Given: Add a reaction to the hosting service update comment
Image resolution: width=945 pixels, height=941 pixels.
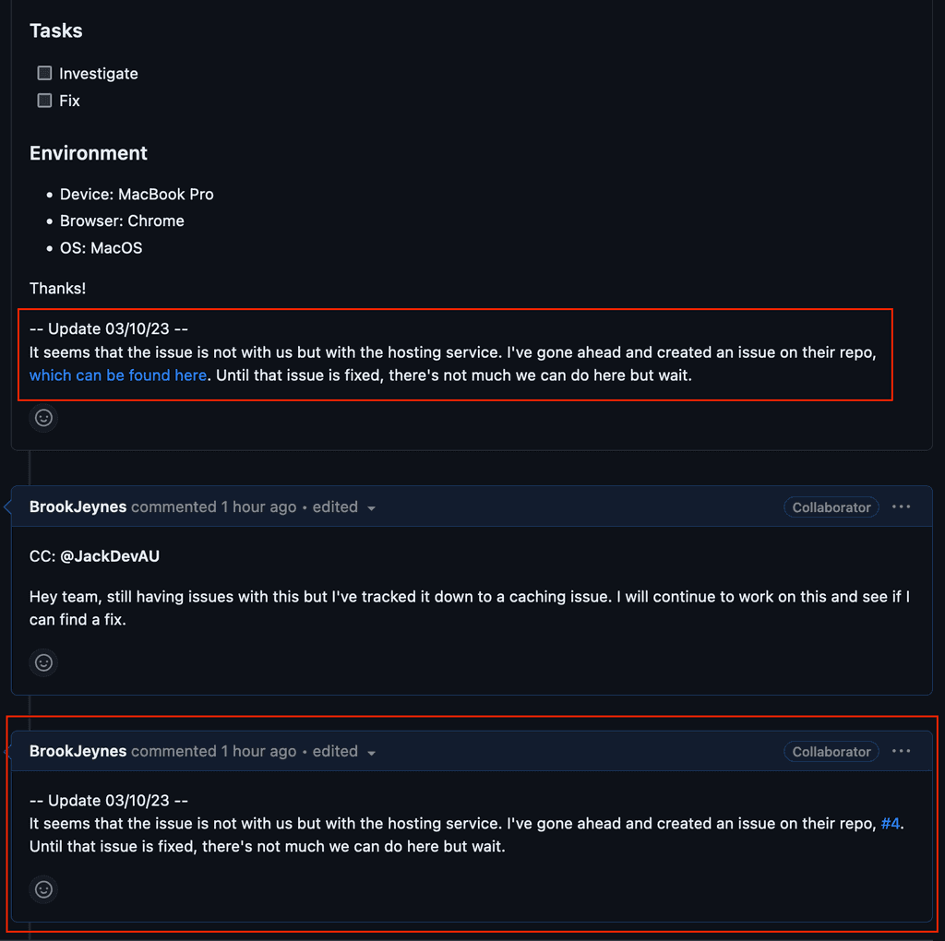Looking at the screenshot, I should (43, 418).
